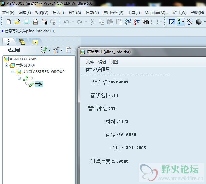The height and width of the screenshot is (184, 206).
Task: Save the model with the disk icon
Action: (x=26, y=22)
